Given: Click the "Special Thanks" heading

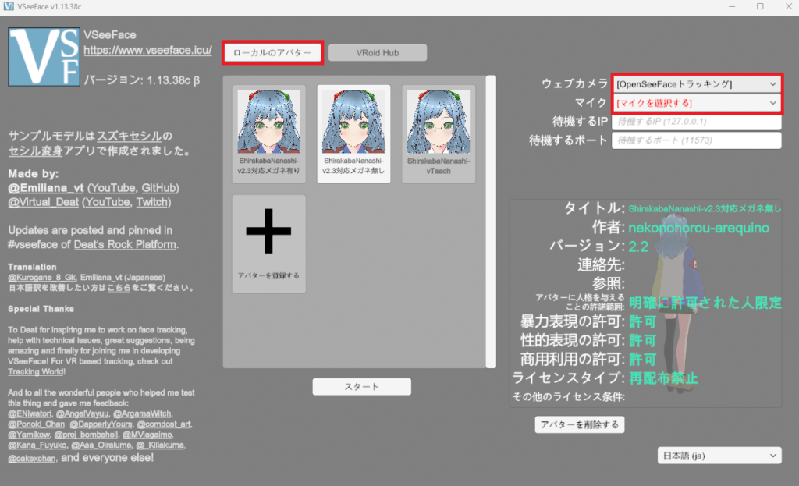Looking at the screenshot, I should click(x=41, y=309).
